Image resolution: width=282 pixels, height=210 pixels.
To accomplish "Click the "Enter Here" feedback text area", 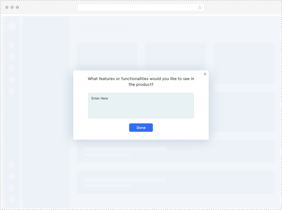I will coord(141,106).
